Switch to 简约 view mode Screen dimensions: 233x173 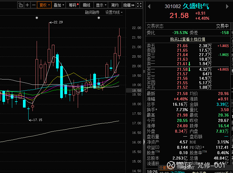115,5
